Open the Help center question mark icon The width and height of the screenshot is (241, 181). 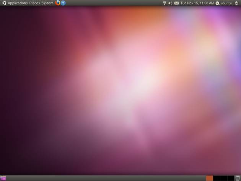pos(63,3)
